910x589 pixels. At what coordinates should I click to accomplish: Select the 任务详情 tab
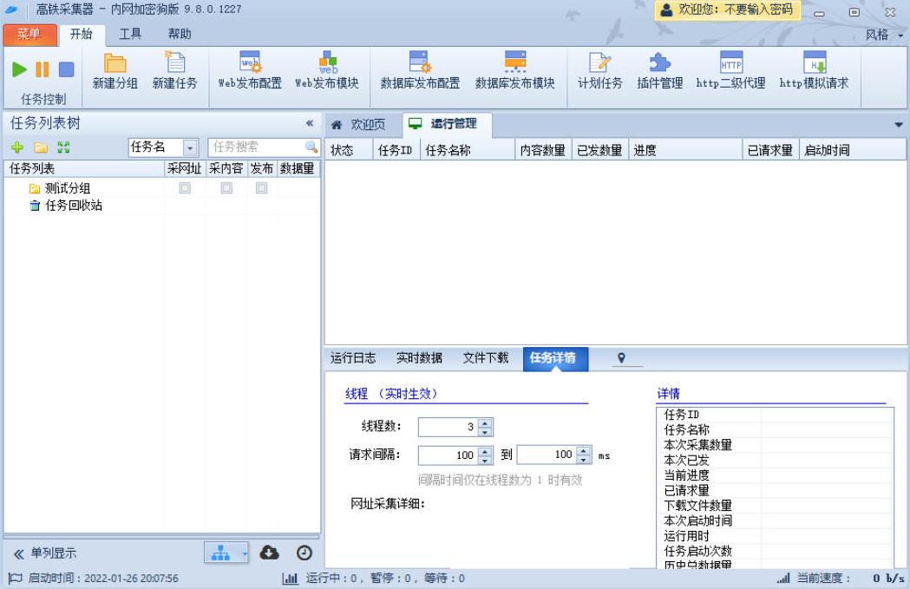point(555,358)
